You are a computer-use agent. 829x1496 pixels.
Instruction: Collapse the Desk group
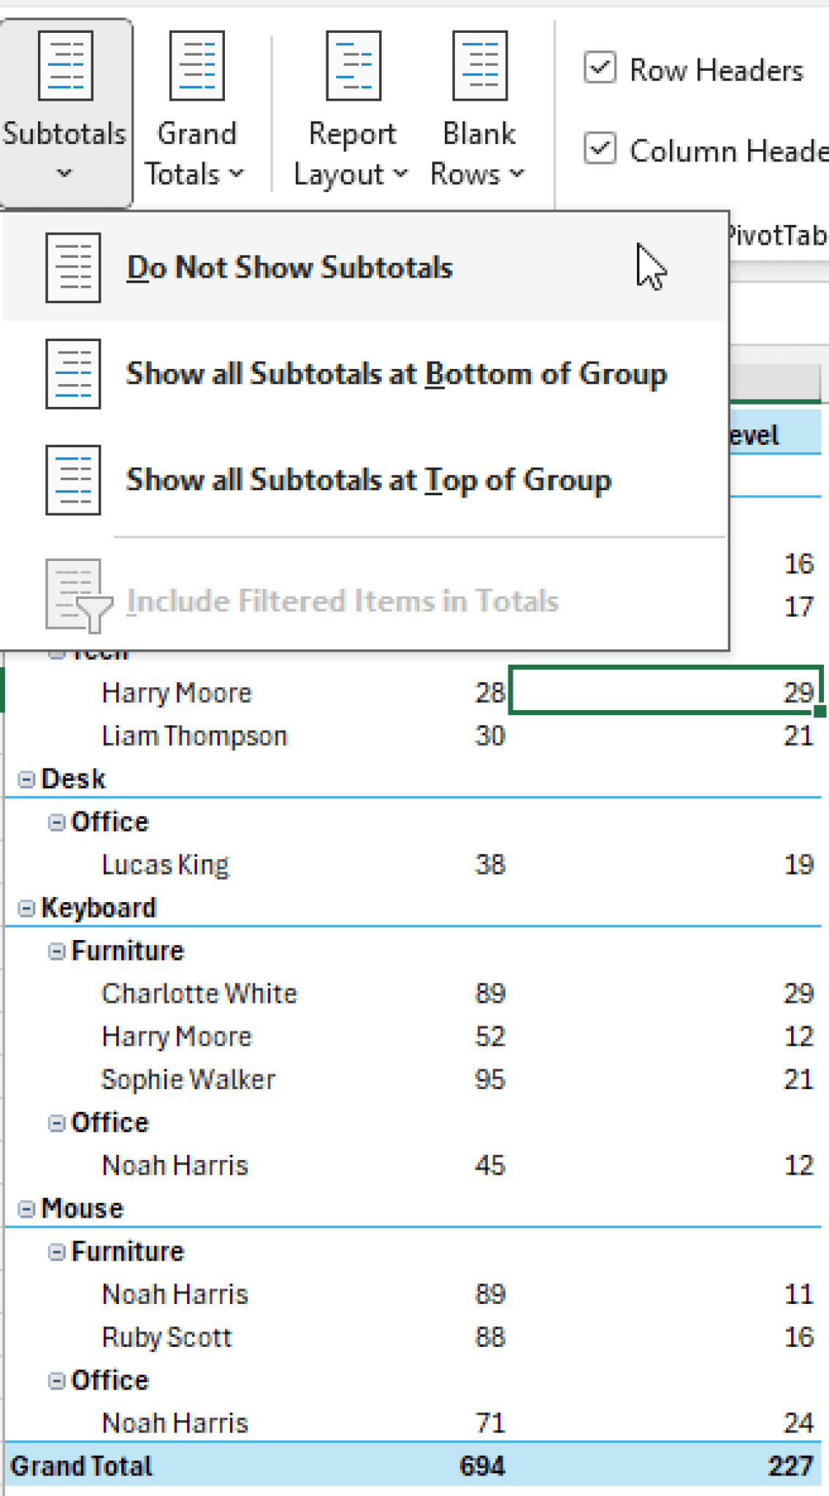27,777
